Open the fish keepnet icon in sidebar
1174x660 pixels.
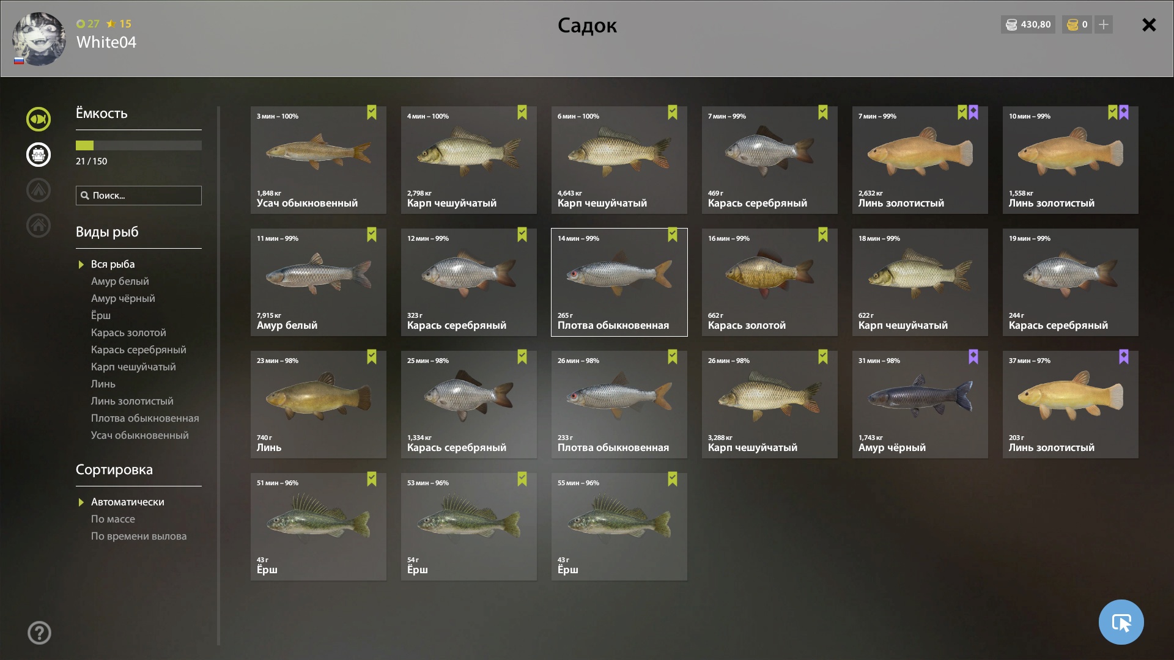(x=39, y=119)
